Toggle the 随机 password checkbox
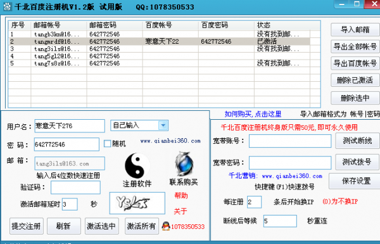The width and height of the screenshot is (380, 244). tap(107, 144)
